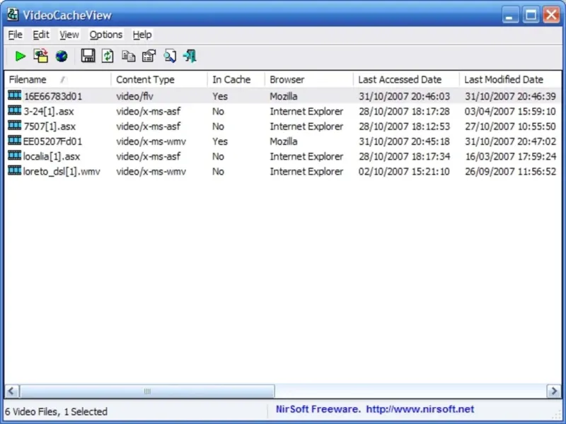
Task: Minimize the VideoCacheView window
Action: (x=510, y=15)
